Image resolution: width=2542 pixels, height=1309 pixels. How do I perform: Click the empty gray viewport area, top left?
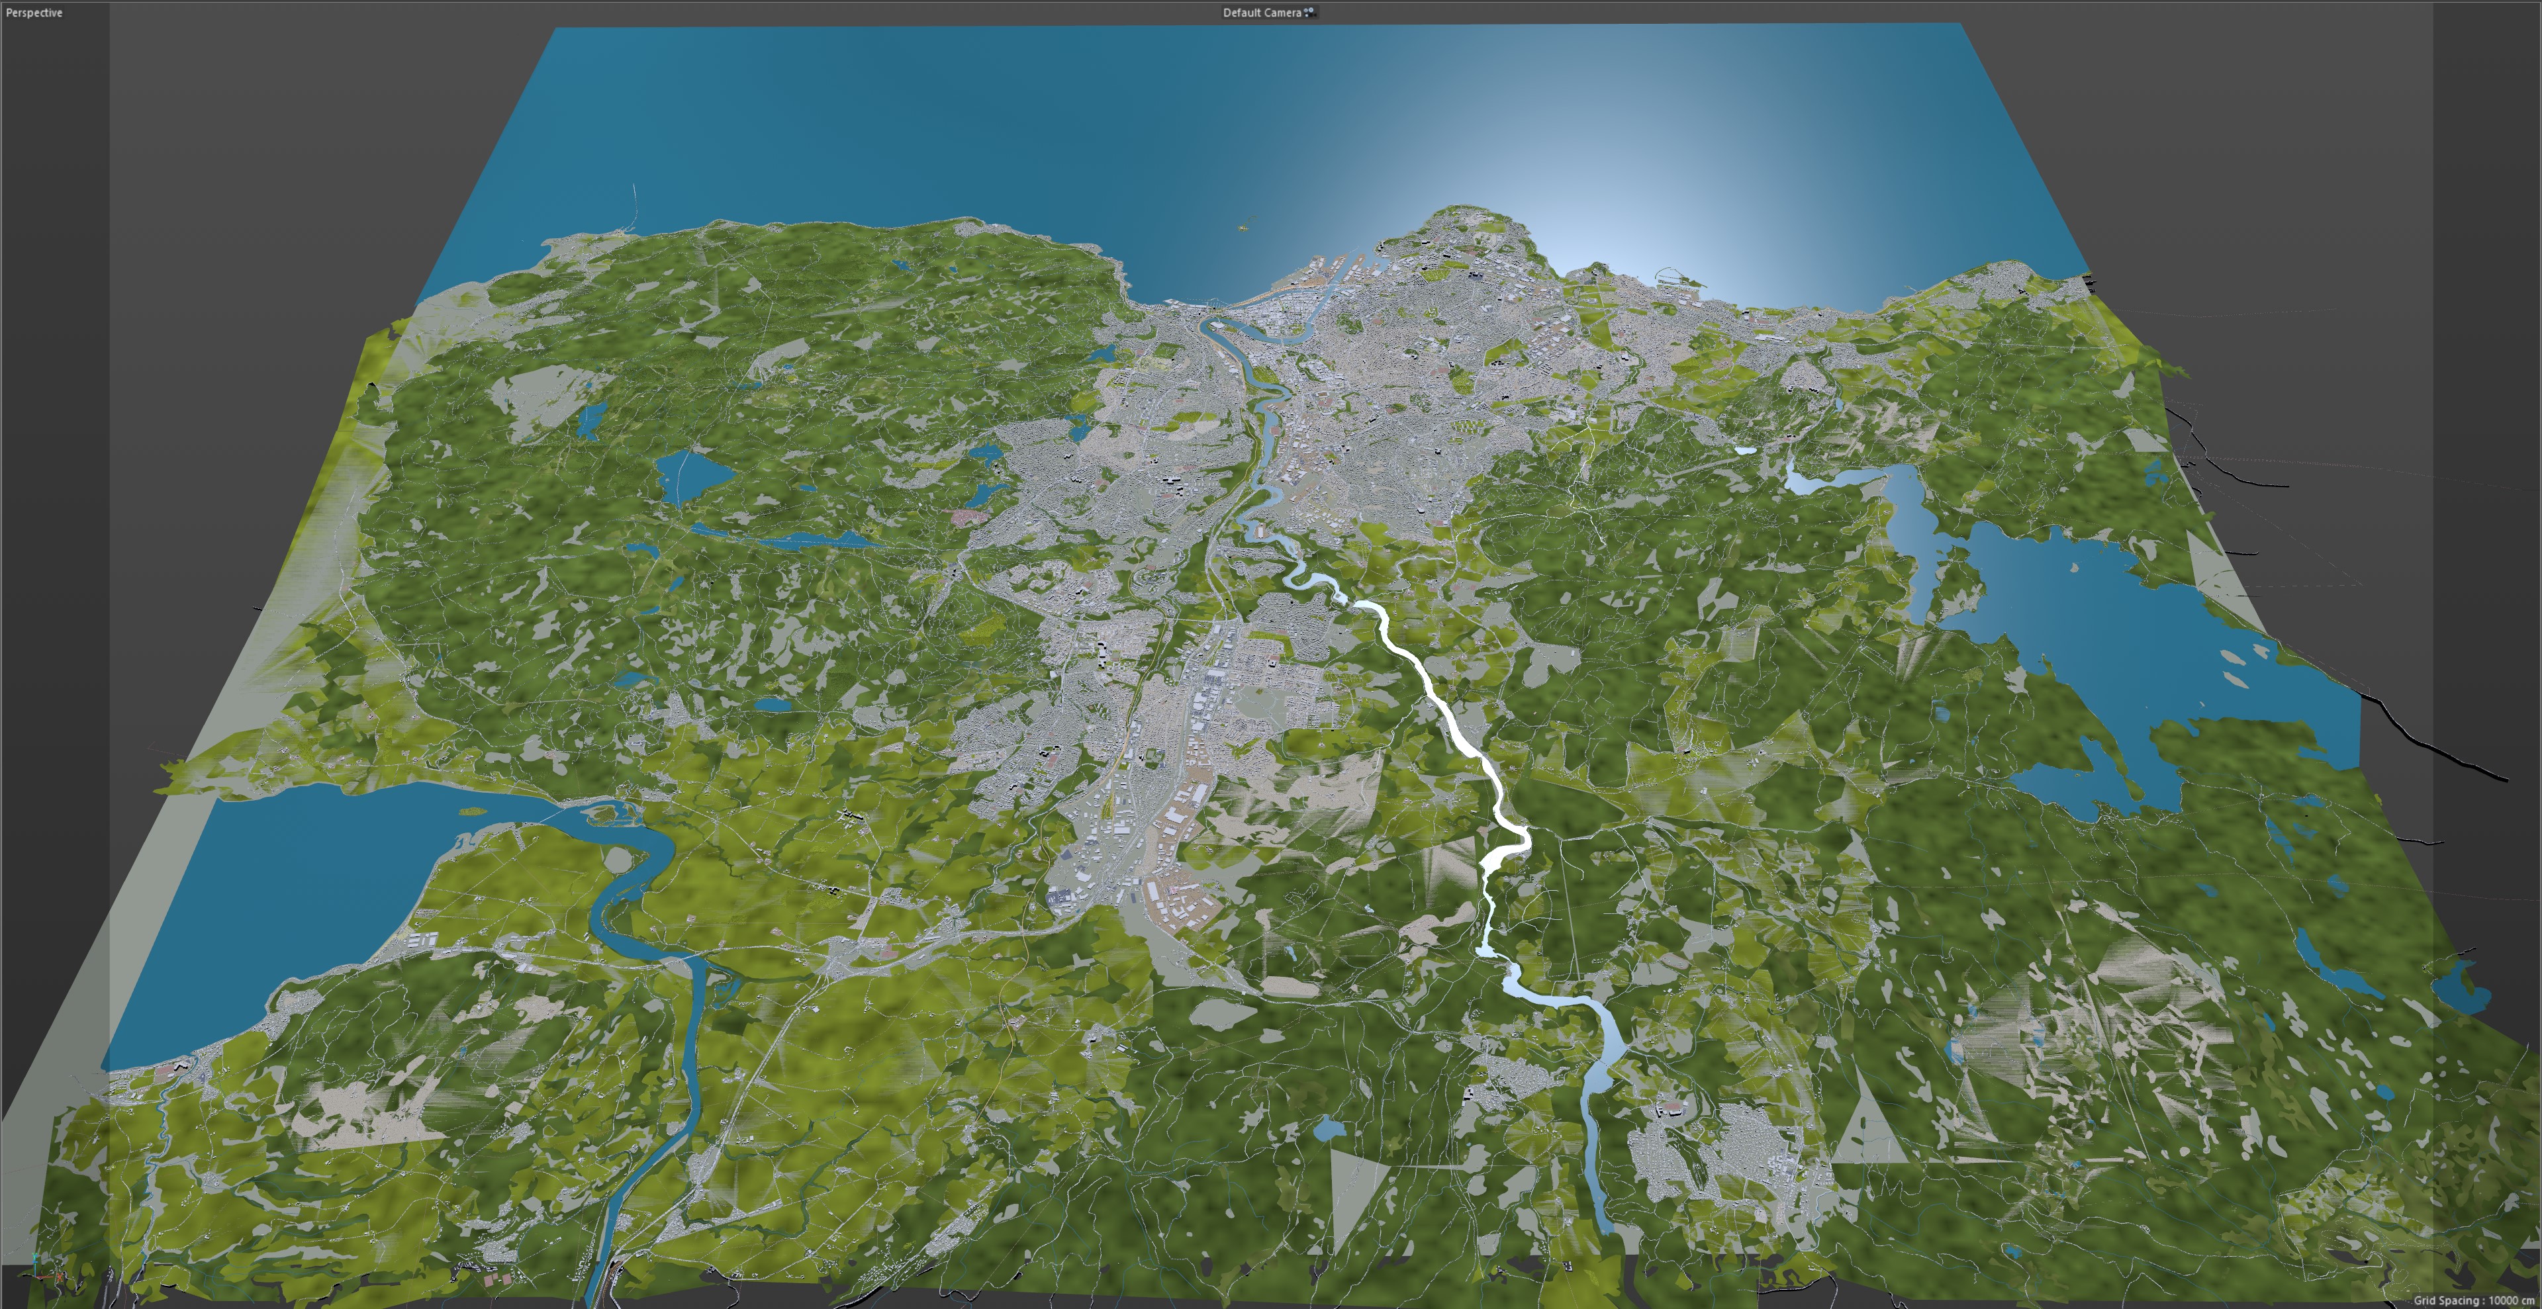pyautogui.click(x=247, y=148)
